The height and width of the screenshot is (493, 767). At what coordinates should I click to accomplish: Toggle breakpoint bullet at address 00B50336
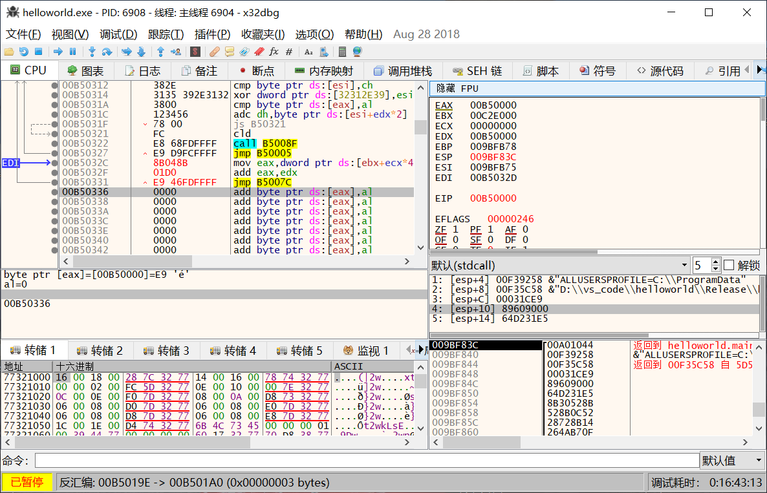pyautogui.click(x=54, y=192)
